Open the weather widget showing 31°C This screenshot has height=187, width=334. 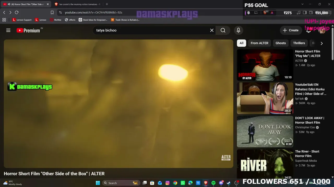point(13,183)
